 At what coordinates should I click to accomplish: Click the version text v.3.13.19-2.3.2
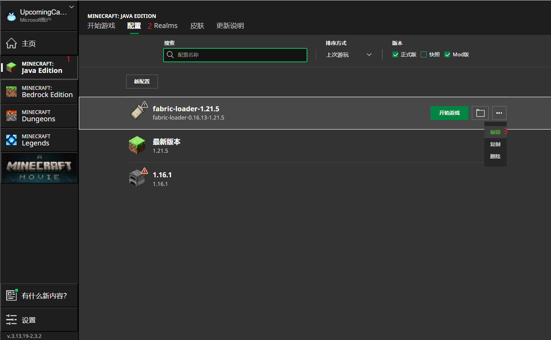24,336
